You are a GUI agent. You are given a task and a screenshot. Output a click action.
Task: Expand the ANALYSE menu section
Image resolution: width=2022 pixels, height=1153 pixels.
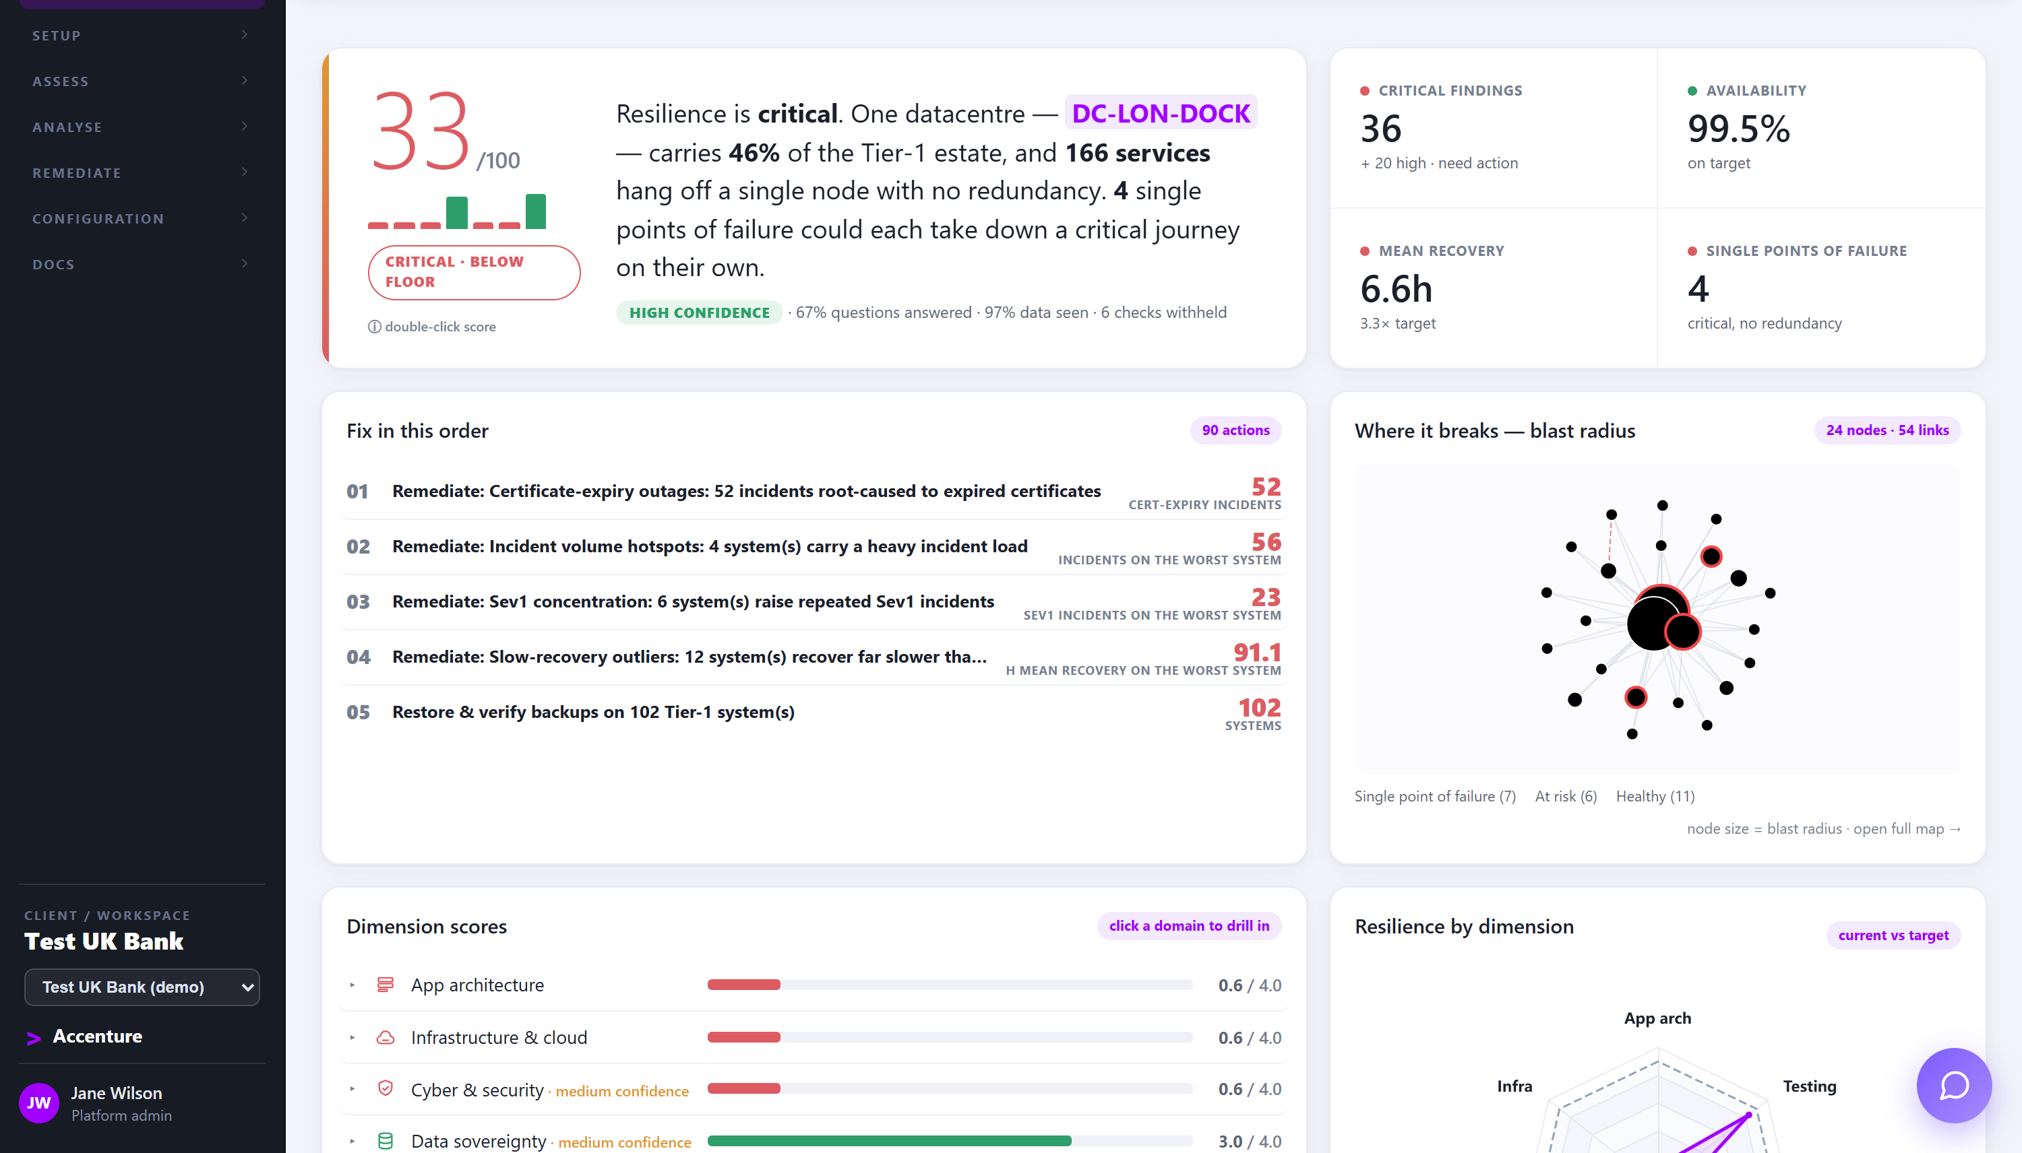click(141, 127)
